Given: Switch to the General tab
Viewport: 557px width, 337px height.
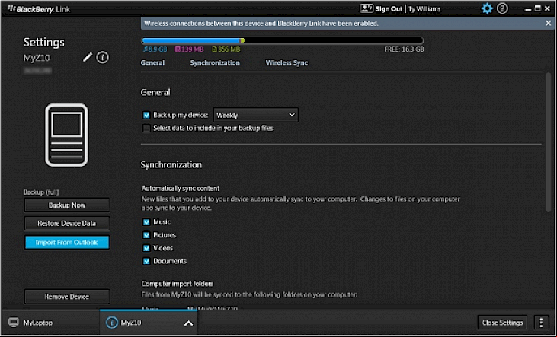Looking at the screenshot, I should pos(152,63).
